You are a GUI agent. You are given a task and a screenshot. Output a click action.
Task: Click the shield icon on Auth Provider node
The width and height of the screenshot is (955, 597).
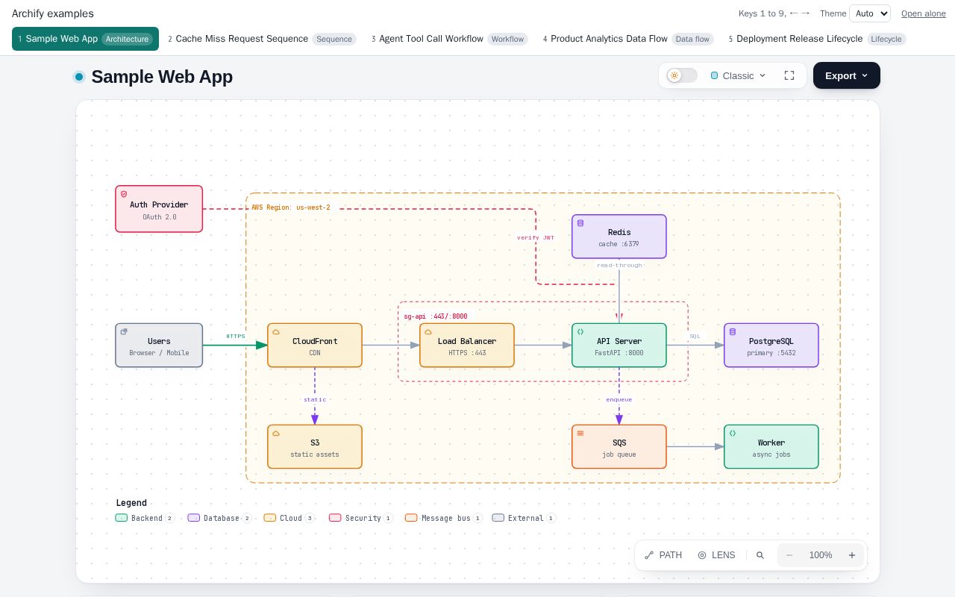[x=124, y=194]
